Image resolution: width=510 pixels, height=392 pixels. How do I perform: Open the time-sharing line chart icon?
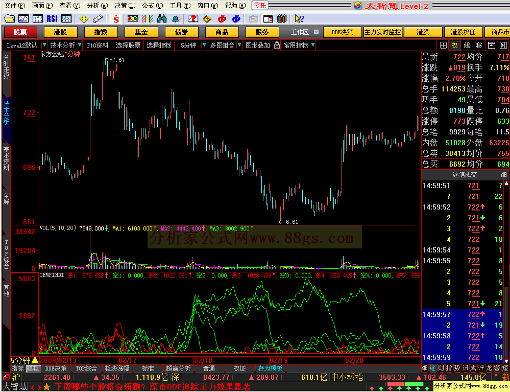pyautogui.click(x=23, y=18)
